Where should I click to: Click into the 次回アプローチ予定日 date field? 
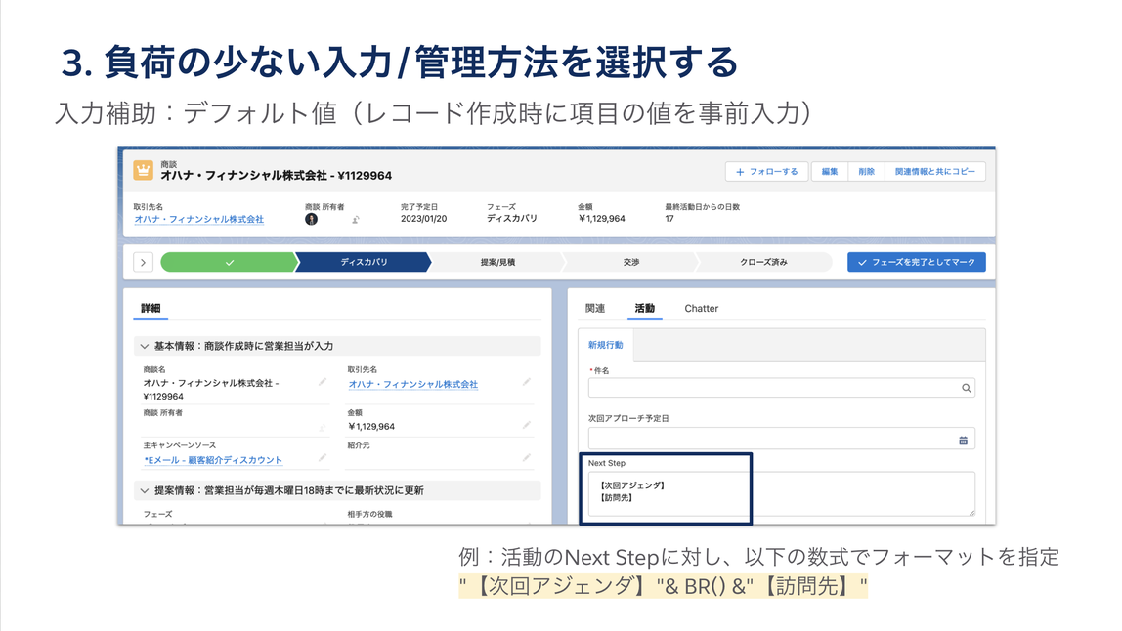[x=782, y=439]
